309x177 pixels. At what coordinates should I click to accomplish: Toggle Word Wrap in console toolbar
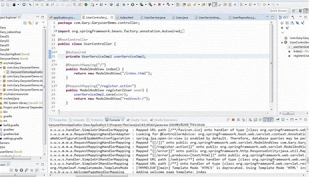[x=261, y=120]
